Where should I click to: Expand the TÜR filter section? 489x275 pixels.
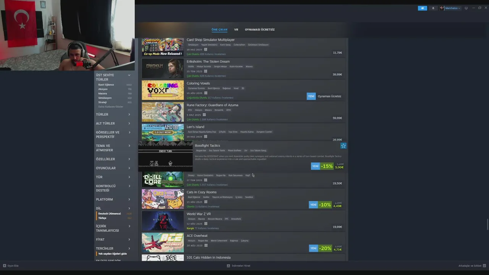click(113, 177)
